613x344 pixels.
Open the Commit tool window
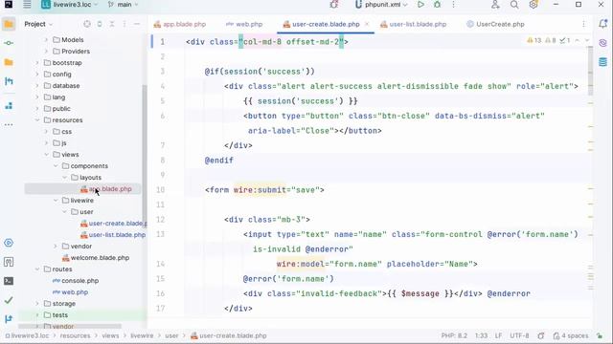pyautogui.click(x=9, y=43)
